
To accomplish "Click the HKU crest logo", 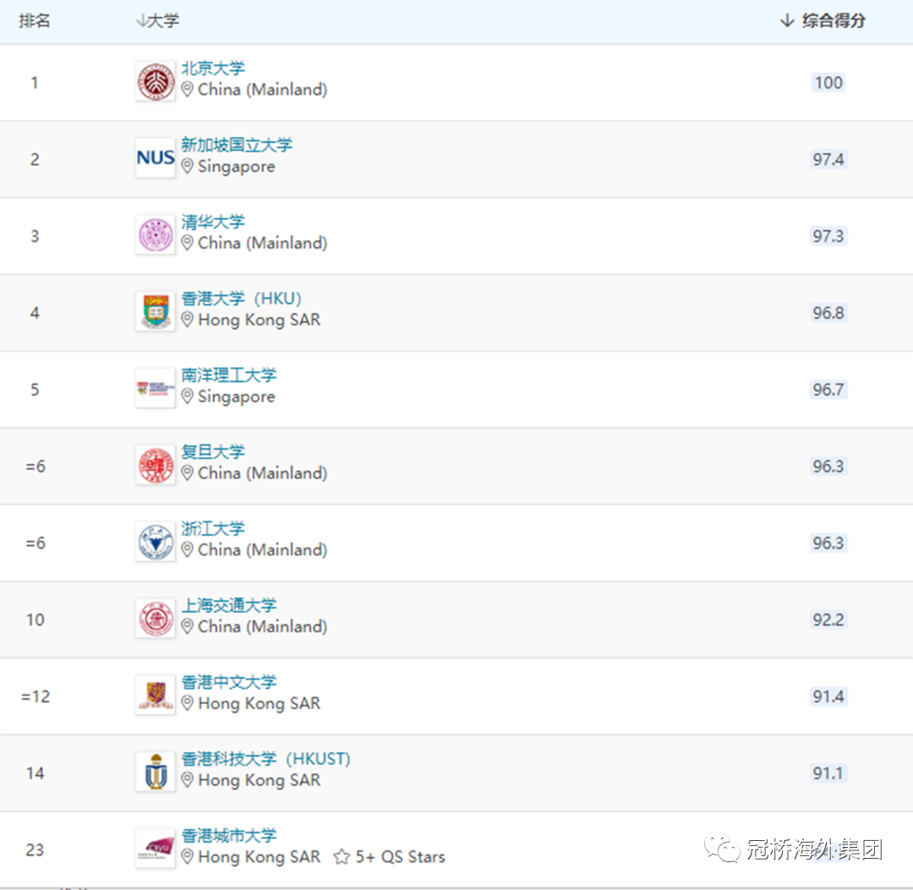I will pos(156,311).
